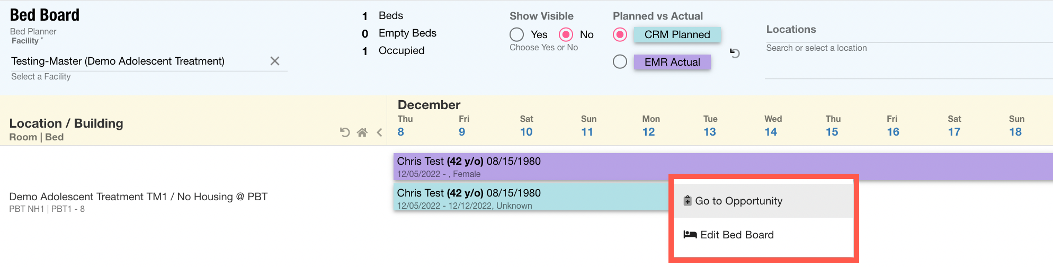Select No for Show Visible
Image resolution: width=1053 pixels, height=267 pixels.
pyautogui.click(x=566, y=34)
